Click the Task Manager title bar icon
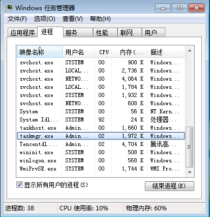The height and width of the screenshot is (217, 210). [x=9, y=8]
